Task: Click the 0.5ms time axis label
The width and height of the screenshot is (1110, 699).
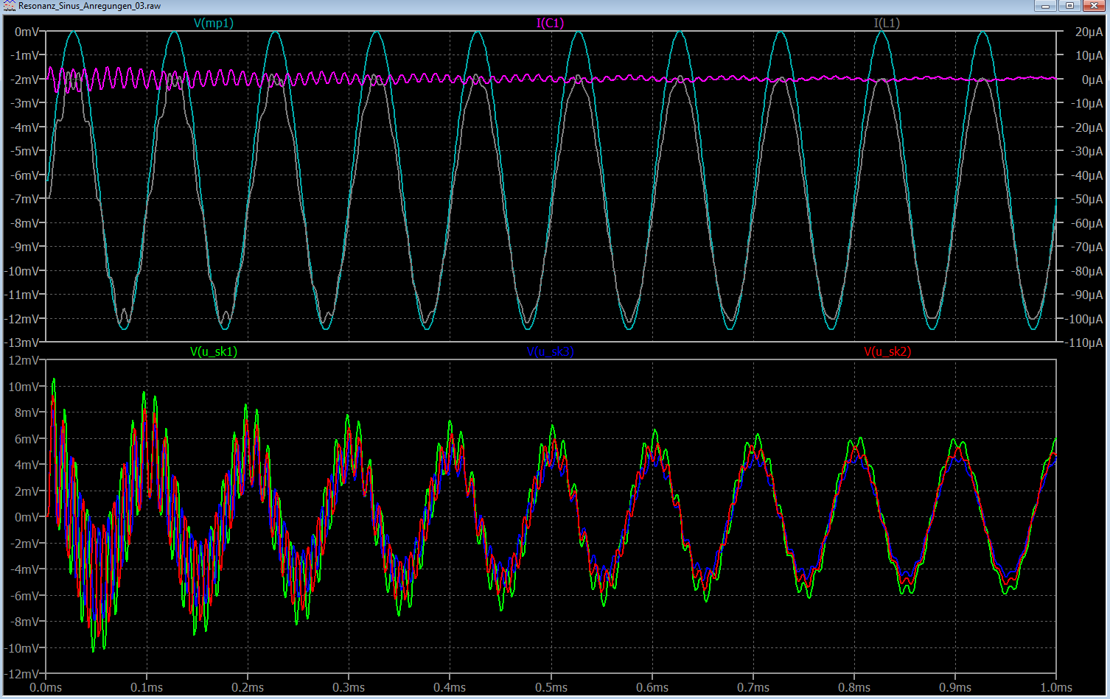Action: pos(551,687)
